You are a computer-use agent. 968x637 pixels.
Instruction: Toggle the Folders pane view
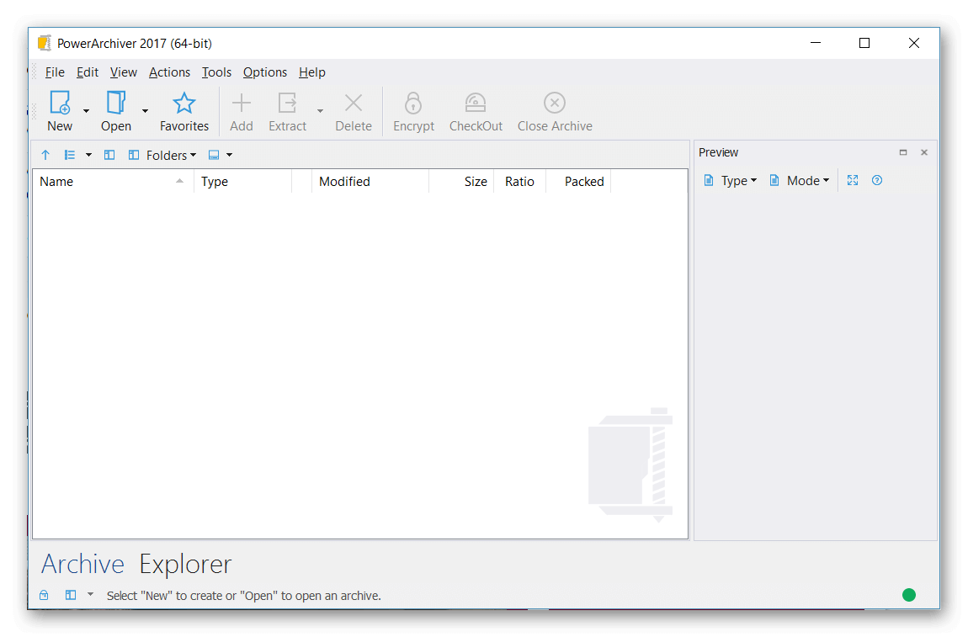(162, 155)
